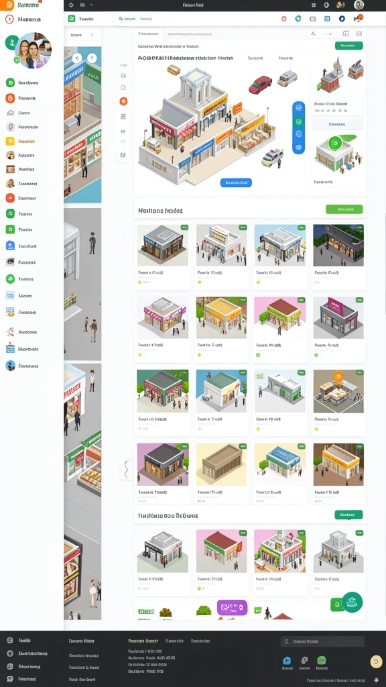Image resolution: width=386 pixels, height=687 pixels.
Task: Click the search field in the footer
Action: [322, 641]
